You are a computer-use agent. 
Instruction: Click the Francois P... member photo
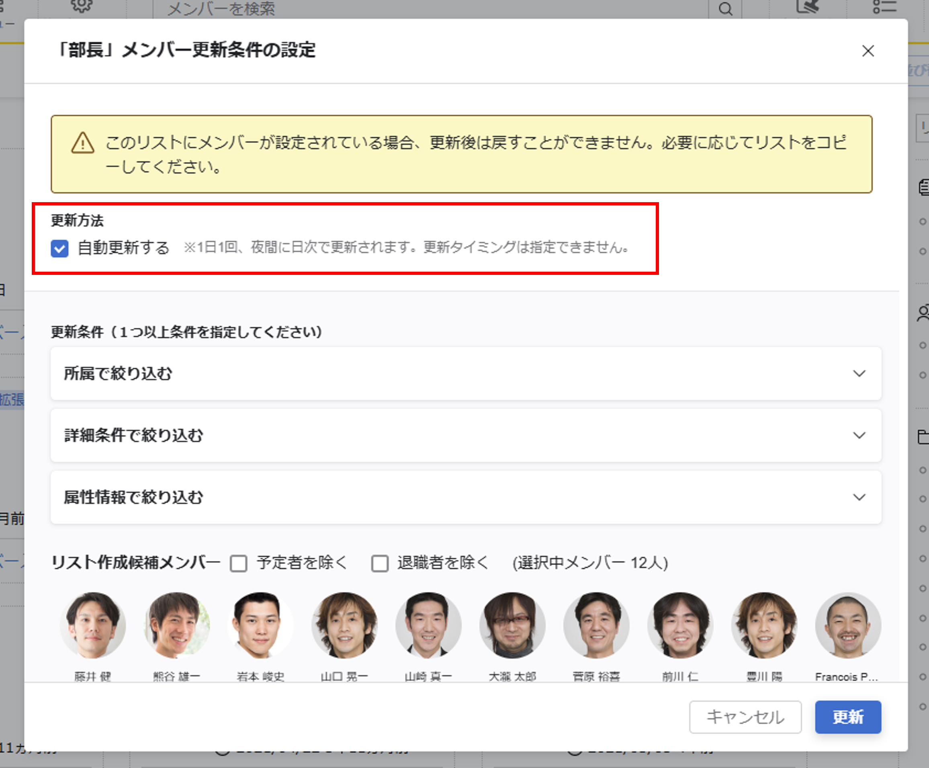tap(847, 625)
